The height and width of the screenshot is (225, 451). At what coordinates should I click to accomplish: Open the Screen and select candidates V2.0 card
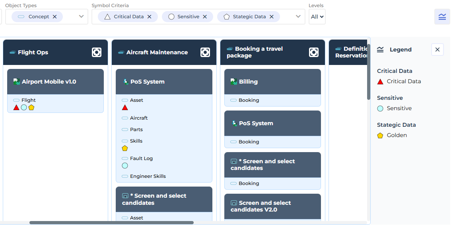click(273, 206)
